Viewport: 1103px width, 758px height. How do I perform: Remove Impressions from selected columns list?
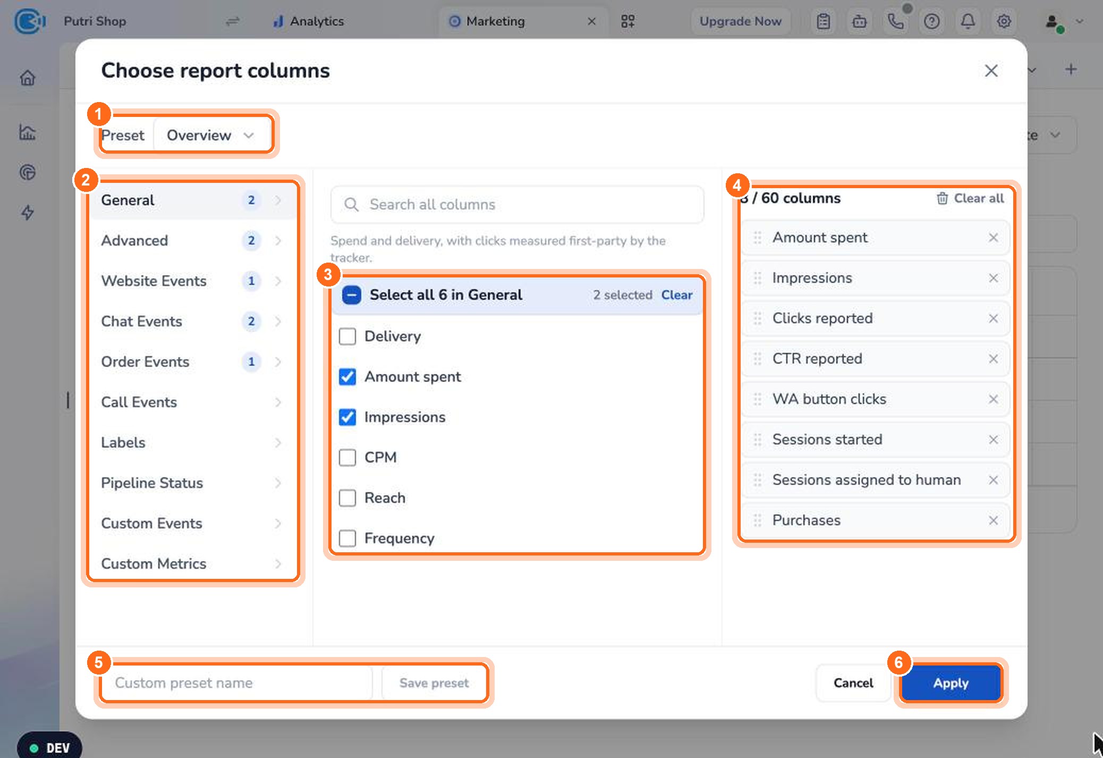[993, 278]
